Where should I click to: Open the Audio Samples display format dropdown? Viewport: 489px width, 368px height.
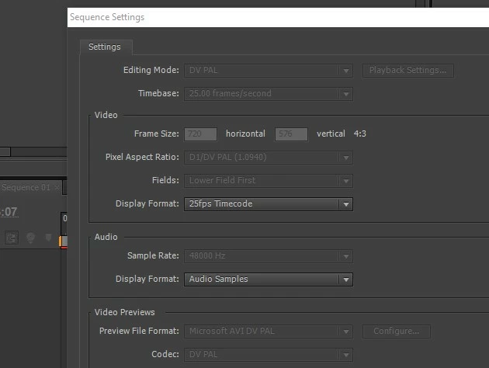tap(269, 279)
